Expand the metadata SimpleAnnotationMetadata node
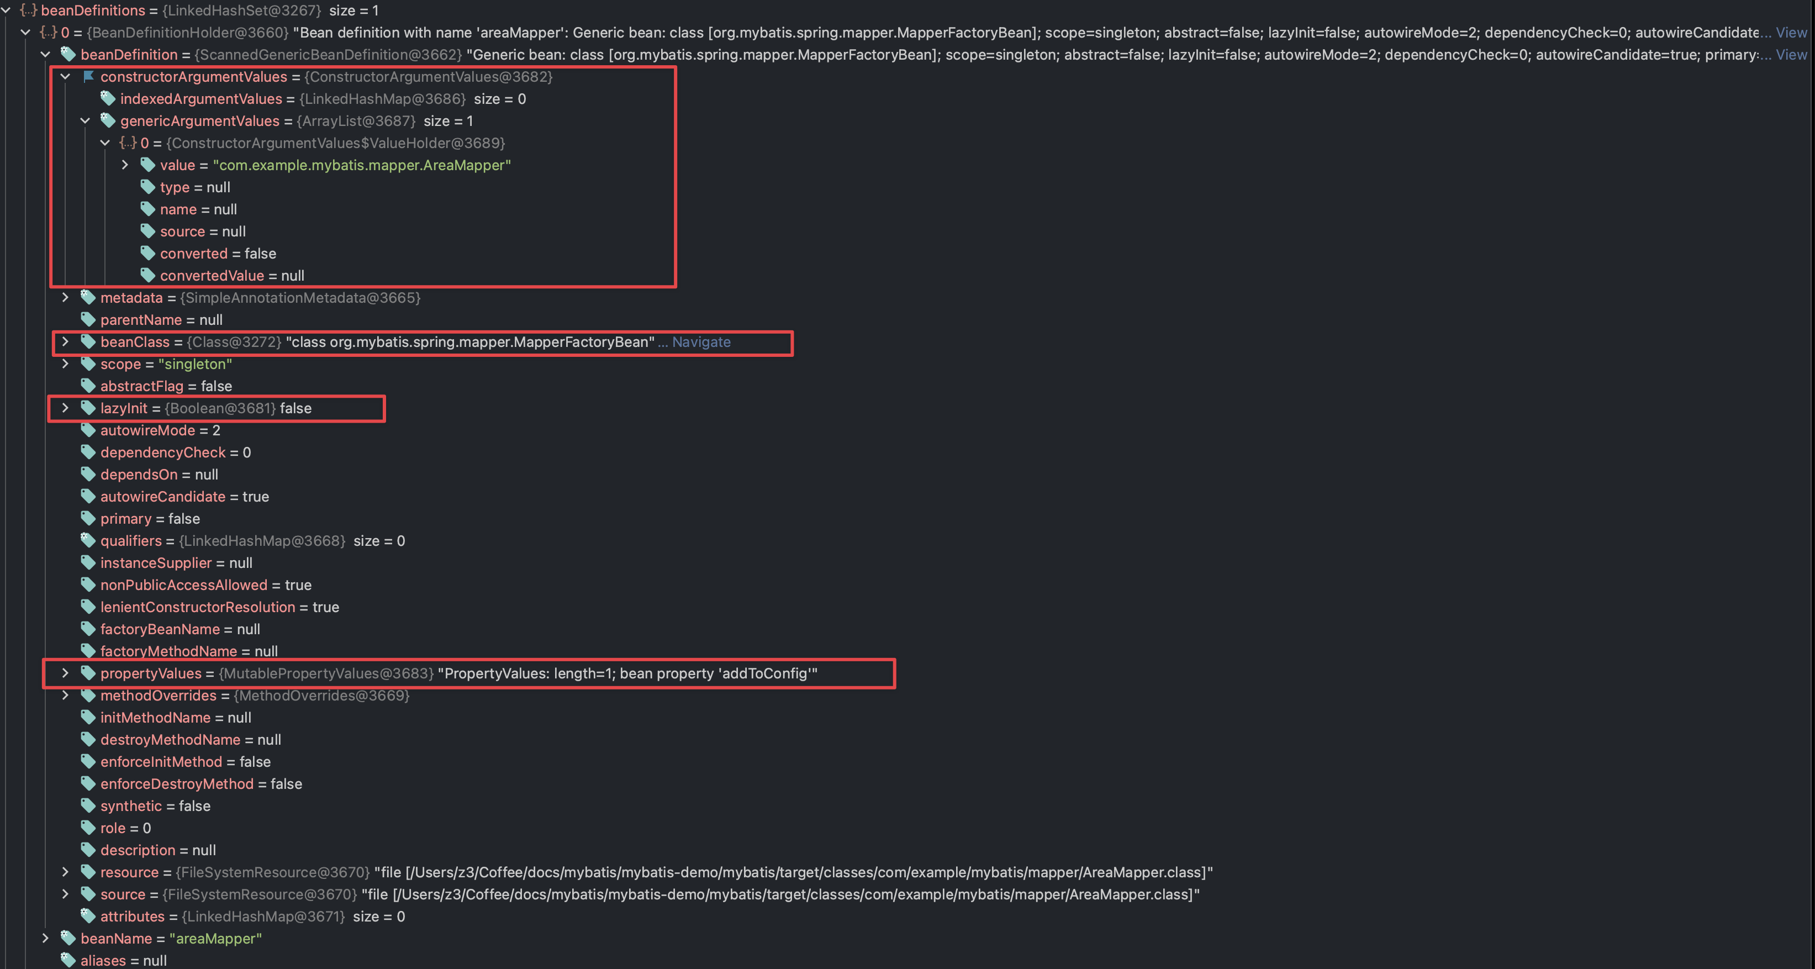Screen dimensions: 1815x969 (x=66, y=297)
